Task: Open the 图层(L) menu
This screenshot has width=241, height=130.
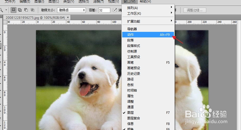Action: tap(54, 2)
